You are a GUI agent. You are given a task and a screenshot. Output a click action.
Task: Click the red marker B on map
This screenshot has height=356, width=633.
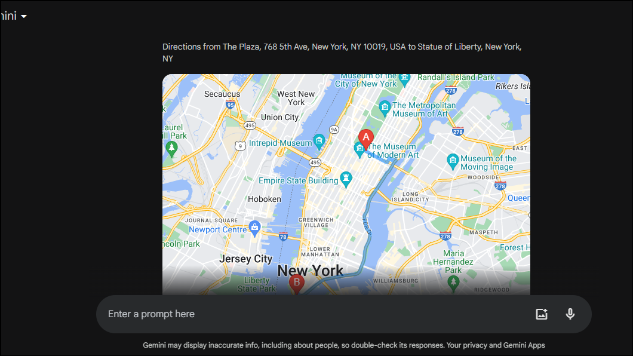[297, 284]
